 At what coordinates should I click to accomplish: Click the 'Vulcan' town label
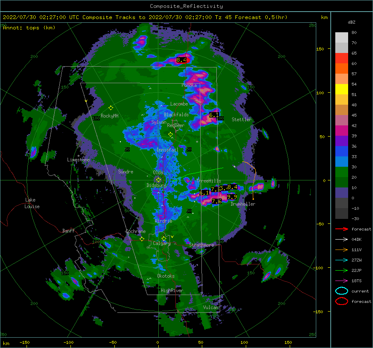pos(211,307)
